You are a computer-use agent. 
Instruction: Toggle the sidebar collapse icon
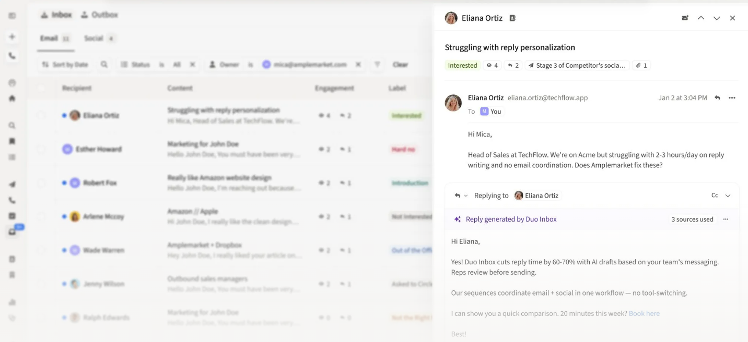click(x=12, y=16)
